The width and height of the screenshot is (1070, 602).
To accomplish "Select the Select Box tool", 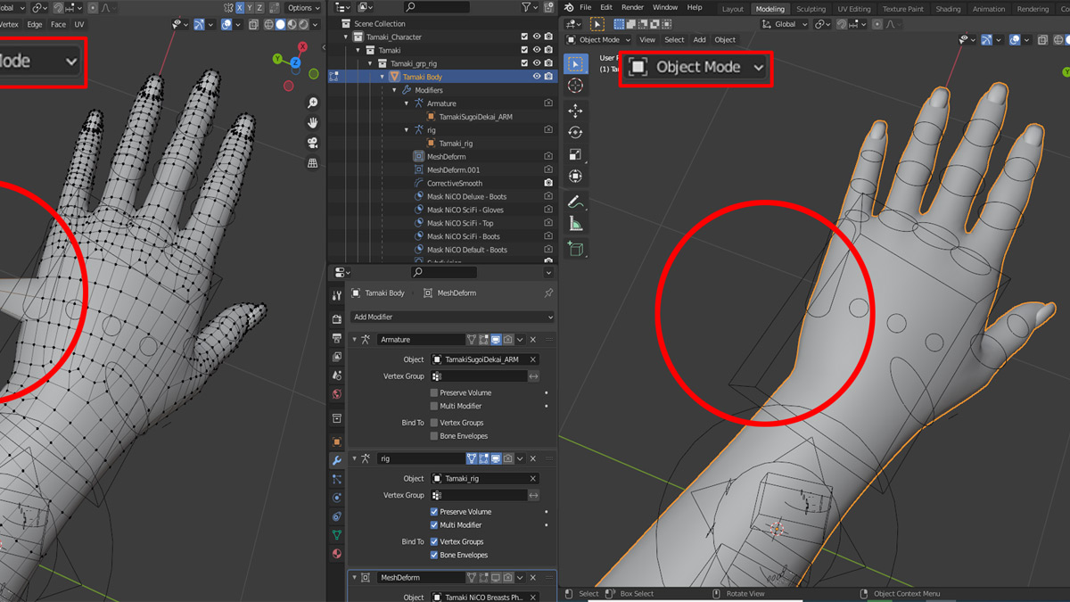I will click(575, 64).
